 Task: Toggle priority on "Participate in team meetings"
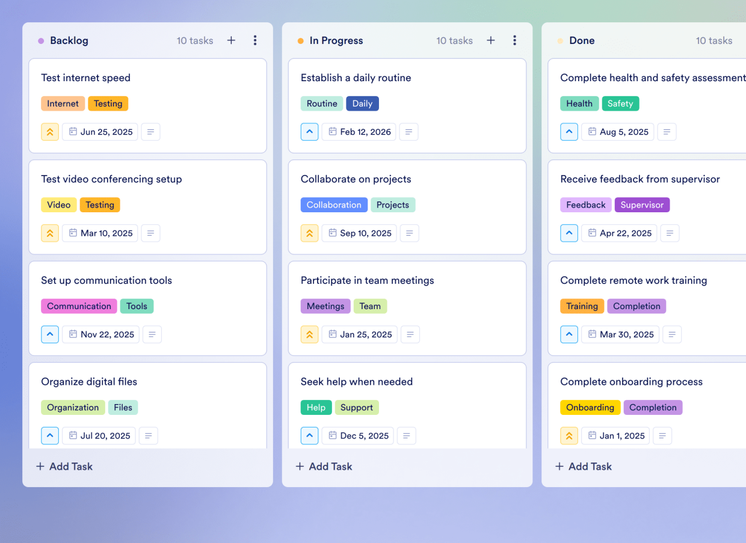click(309, 334)
